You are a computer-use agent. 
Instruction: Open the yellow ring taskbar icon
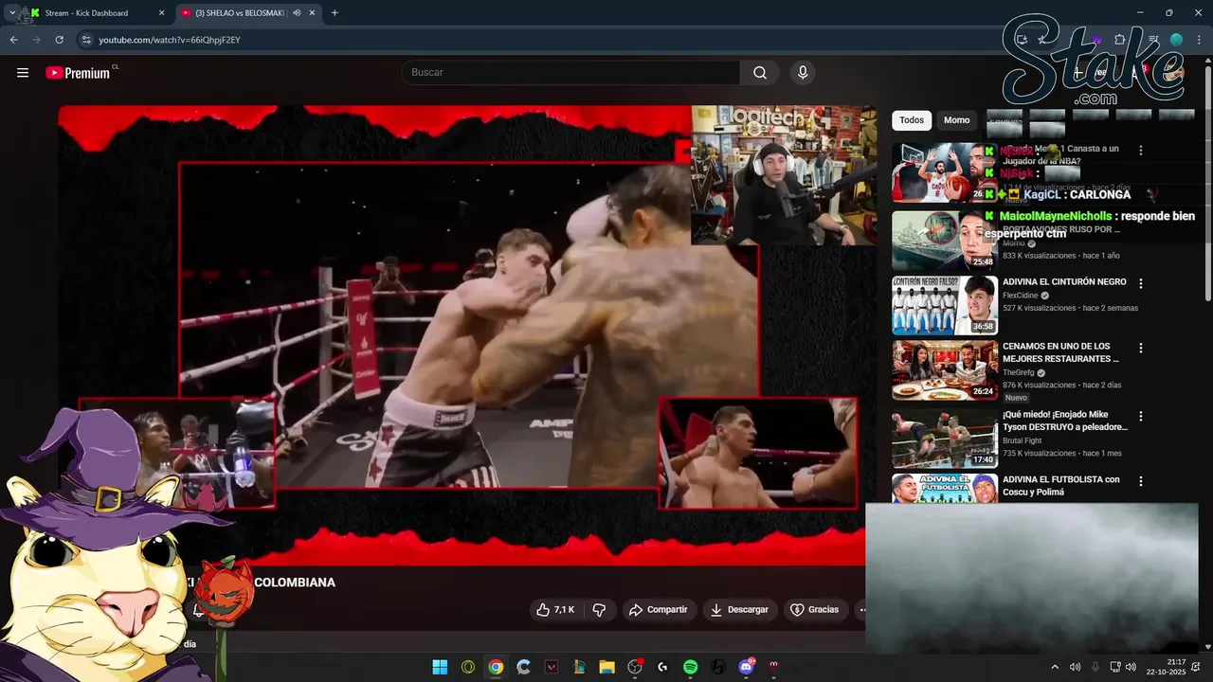[x=467, y=667]
